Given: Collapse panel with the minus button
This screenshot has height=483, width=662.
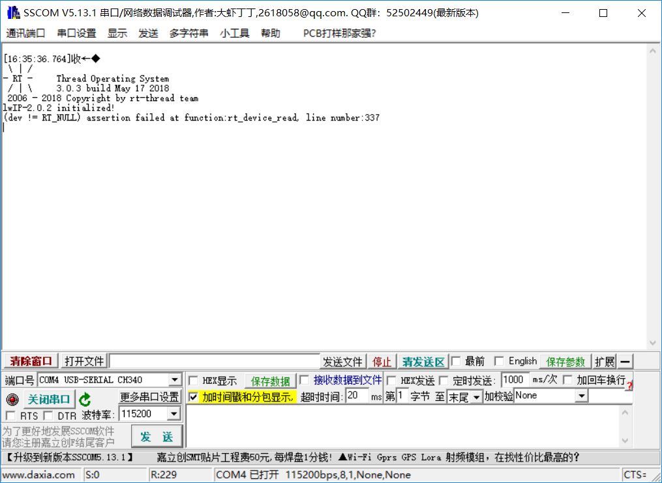Looking at the screenshot, I should [625, 362].
